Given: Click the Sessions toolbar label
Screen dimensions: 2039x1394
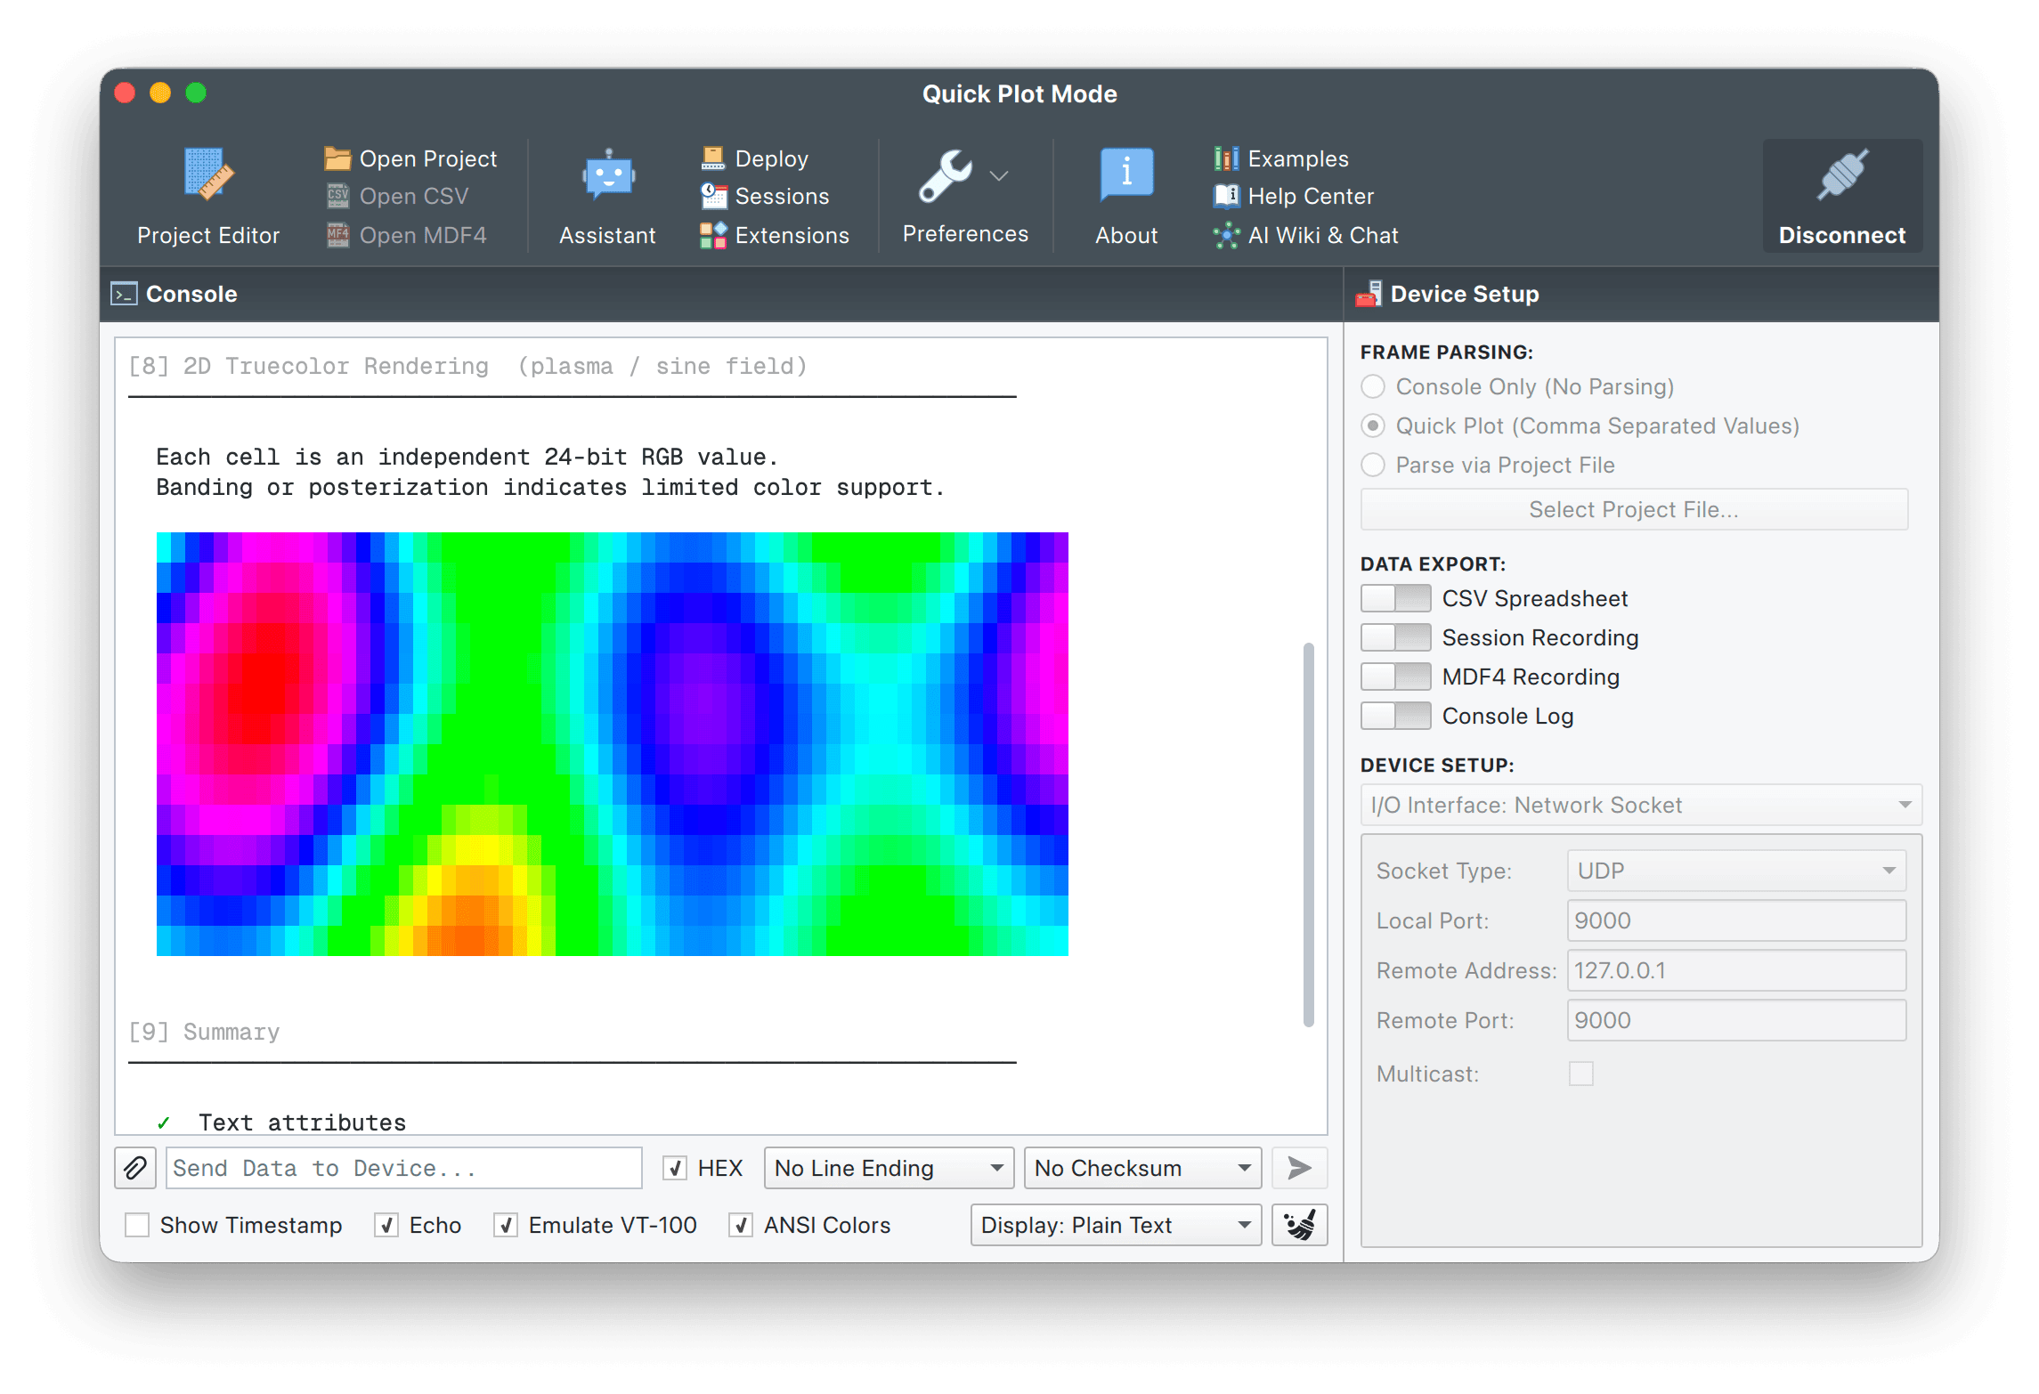Looking at the screenshot, I should pos(782,196).
